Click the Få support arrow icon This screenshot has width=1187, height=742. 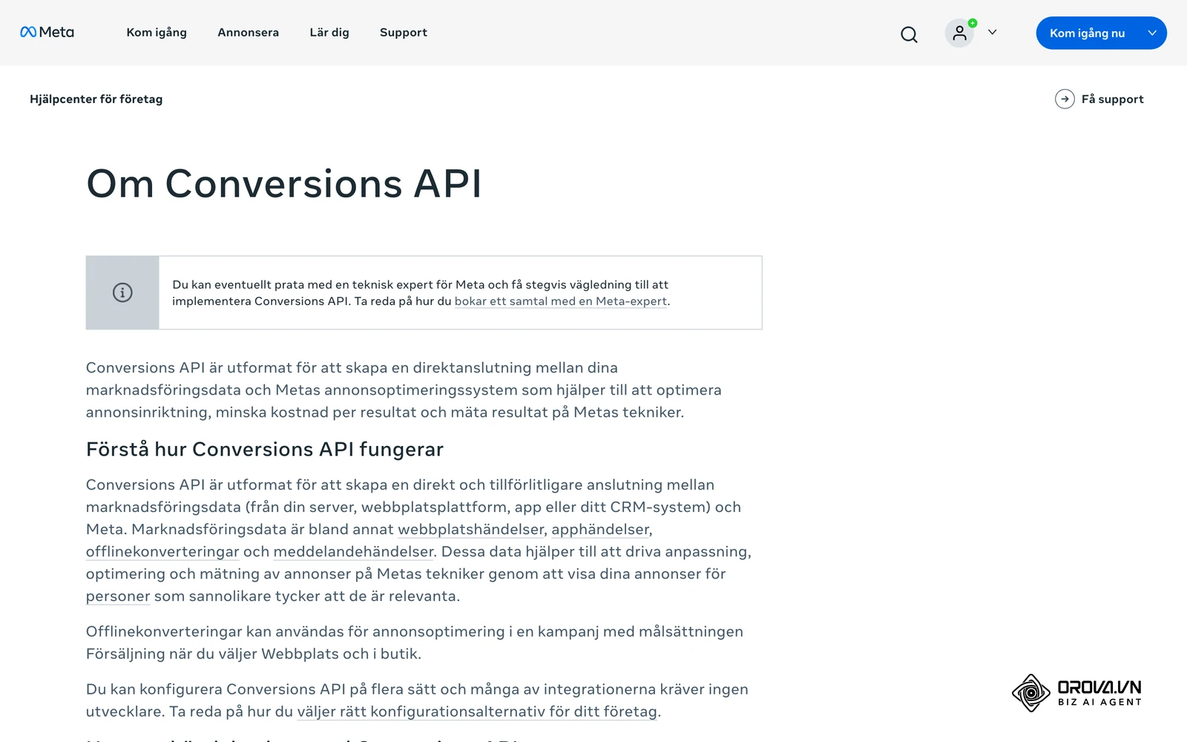point(1065,99)
